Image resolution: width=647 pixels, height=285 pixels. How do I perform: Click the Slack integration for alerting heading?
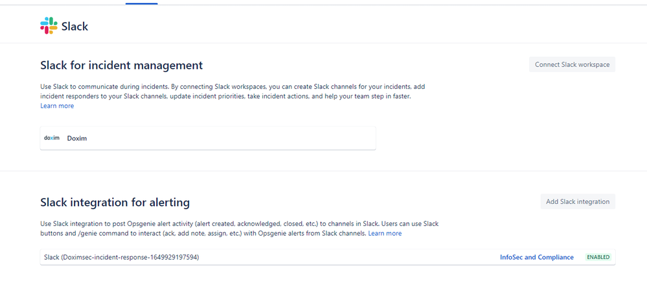tap(115, 203)
